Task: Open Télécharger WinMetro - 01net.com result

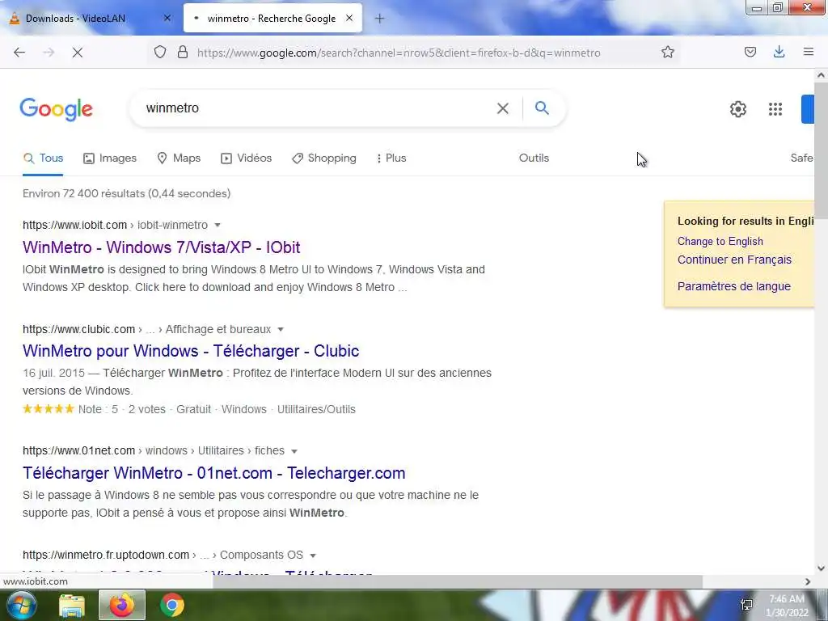Action: click(213, 473)
